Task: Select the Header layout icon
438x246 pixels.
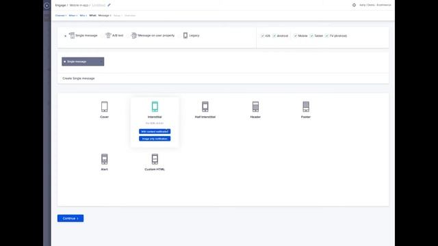Action: 255,107
